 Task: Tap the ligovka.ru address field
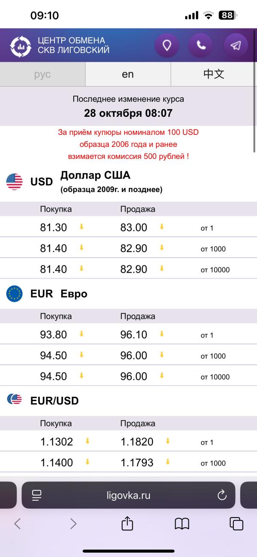tap(128, 495)
